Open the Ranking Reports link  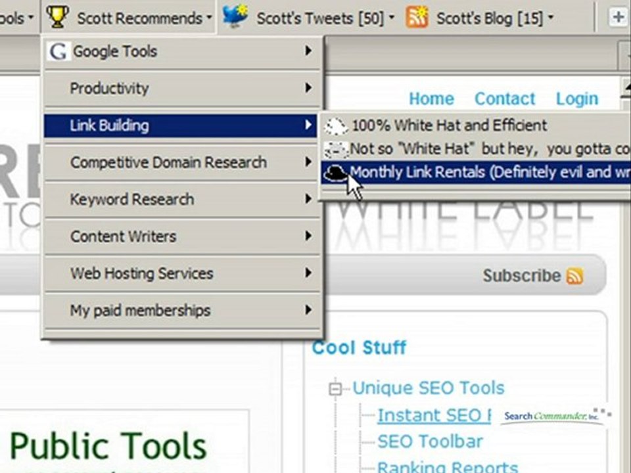pos(448,466)
